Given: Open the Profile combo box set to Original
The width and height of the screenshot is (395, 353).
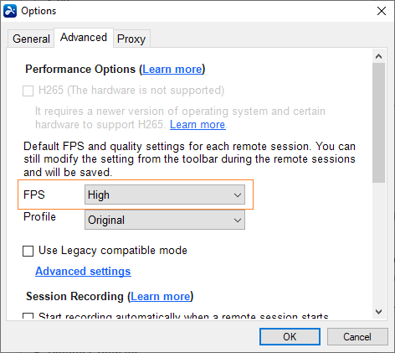Looking at the screenshot, I should click(165, 220).
